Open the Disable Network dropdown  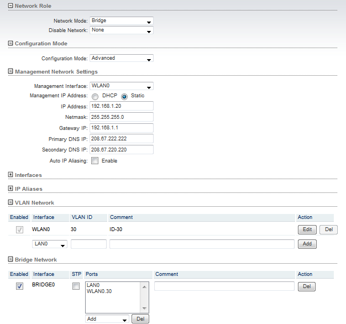pos(121,30)
